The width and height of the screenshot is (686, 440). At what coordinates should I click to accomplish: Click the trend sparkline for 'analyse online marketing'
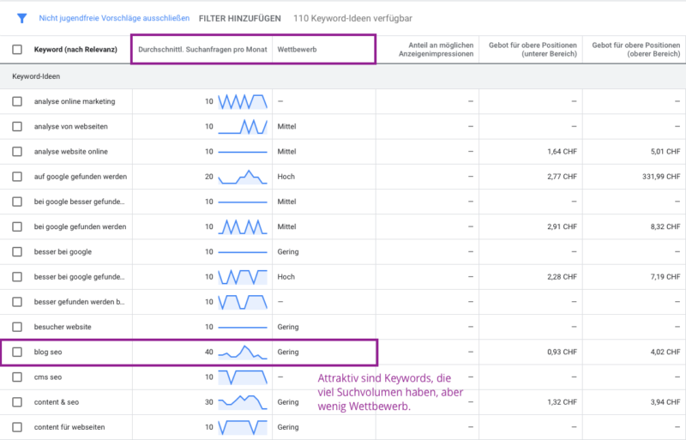click(243, 101)
